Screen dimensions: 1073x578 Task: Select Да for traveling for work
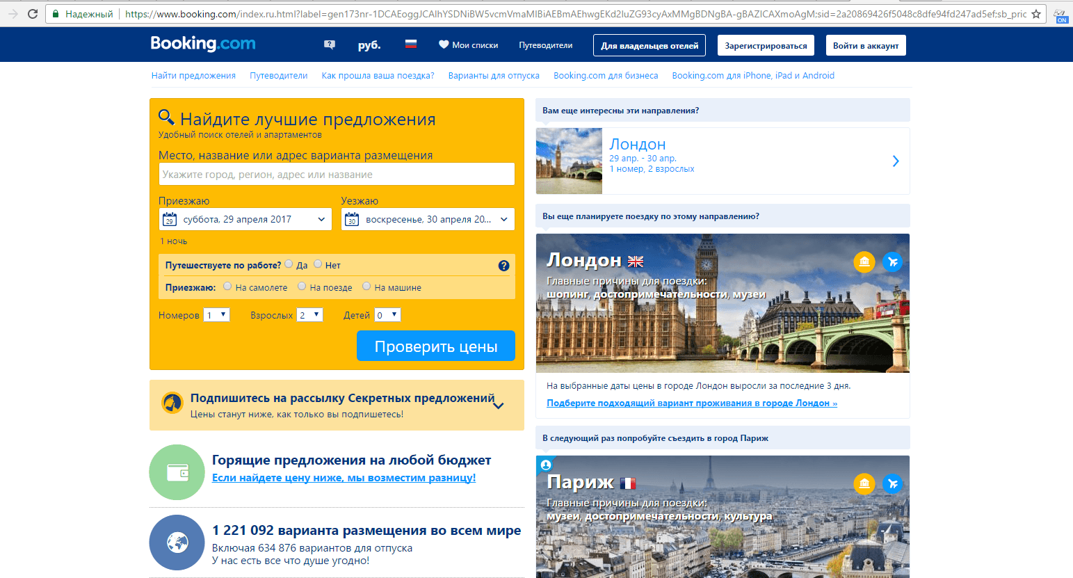289,264
